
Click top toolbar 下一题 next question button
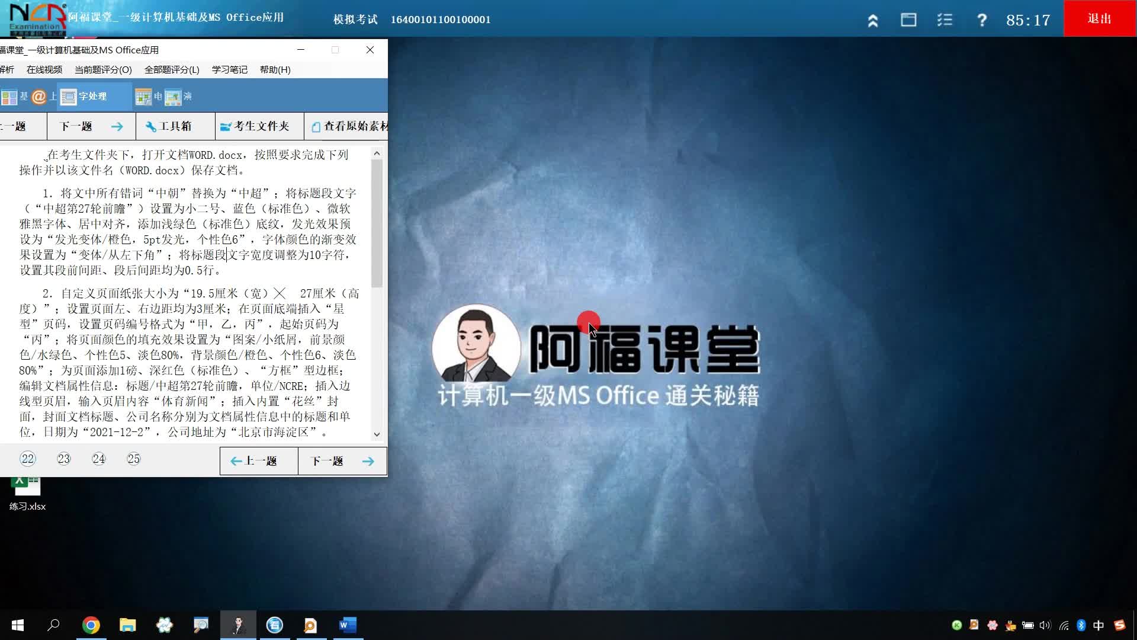(x=91, y=126)
